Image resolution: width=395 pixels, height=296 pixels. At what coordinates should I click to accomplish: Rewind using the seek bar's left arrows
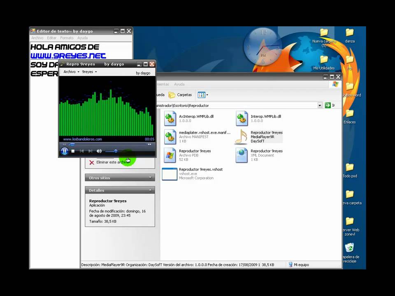(x=64, y=144)
